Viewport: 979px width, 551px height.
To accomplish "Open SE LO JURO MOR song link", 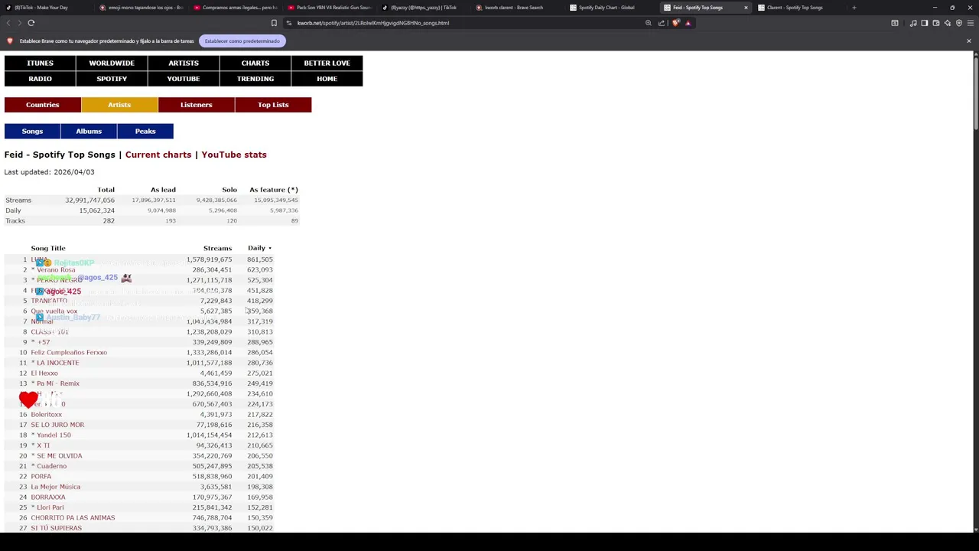I will pos(57,425).
